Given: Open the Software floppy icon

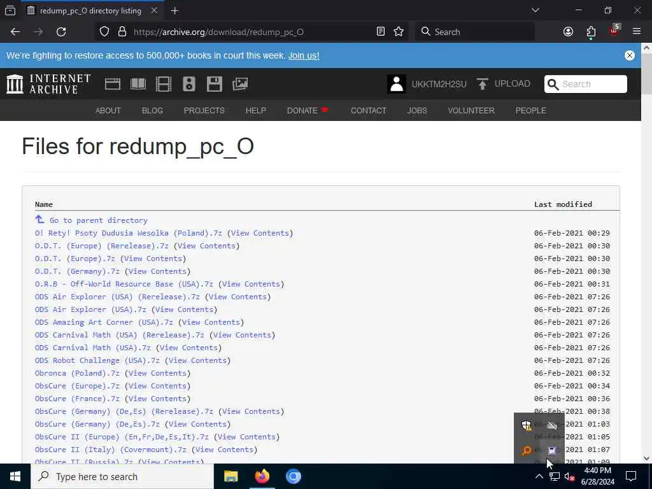Looking at the screenshot, I should click(x=215, y=84).
